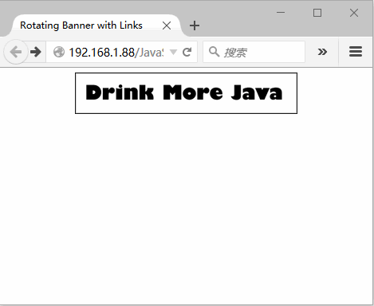
Task: Click into the 搜索 search field
Action: pyautogui.click(x=254, y=52)
